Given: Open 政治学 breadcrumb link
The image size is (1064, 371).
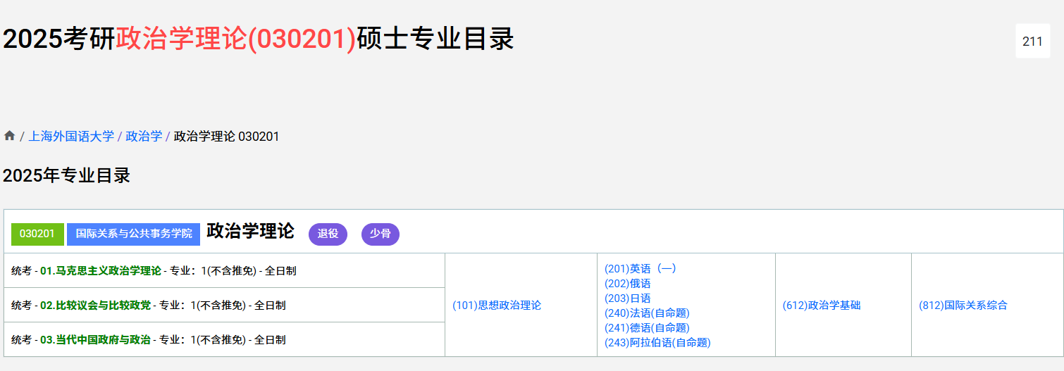Looking at the screenshot, I should [144, 137].
